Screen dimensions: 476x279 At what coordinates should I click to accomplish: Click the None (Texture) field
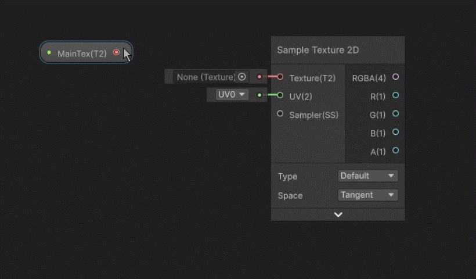205,77
